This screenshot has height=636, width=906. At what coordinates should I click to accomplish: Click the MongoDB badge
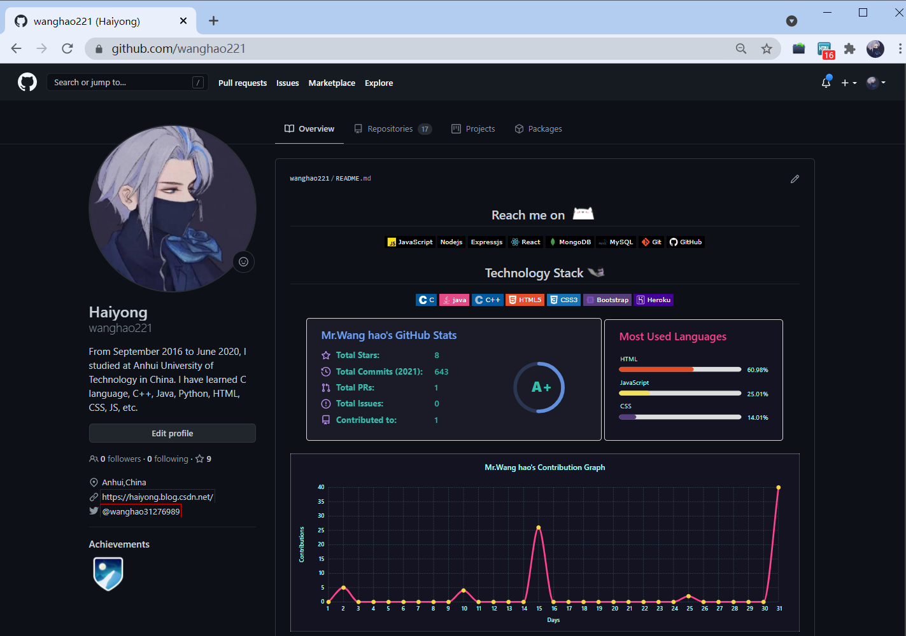click(570, 242)
